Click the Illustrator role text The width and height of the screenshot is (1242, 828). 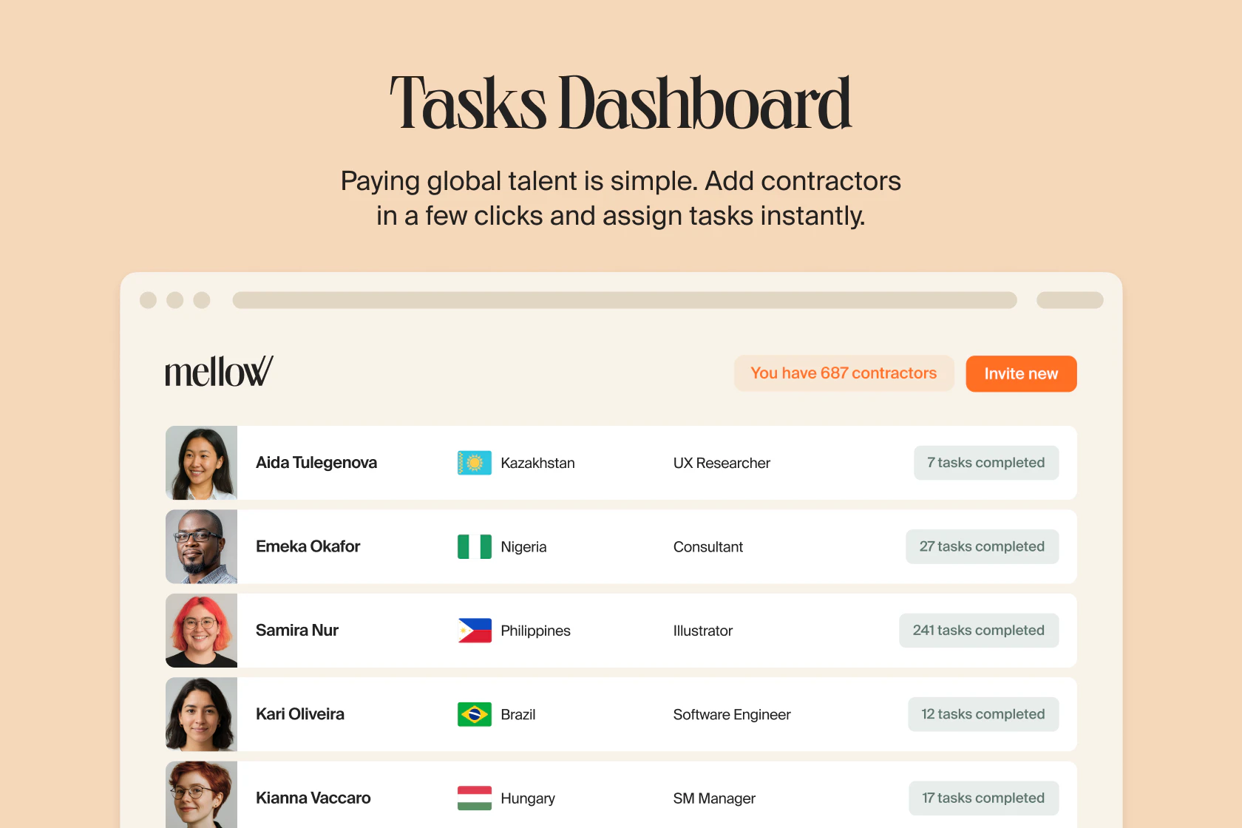[x=703, y=631]
